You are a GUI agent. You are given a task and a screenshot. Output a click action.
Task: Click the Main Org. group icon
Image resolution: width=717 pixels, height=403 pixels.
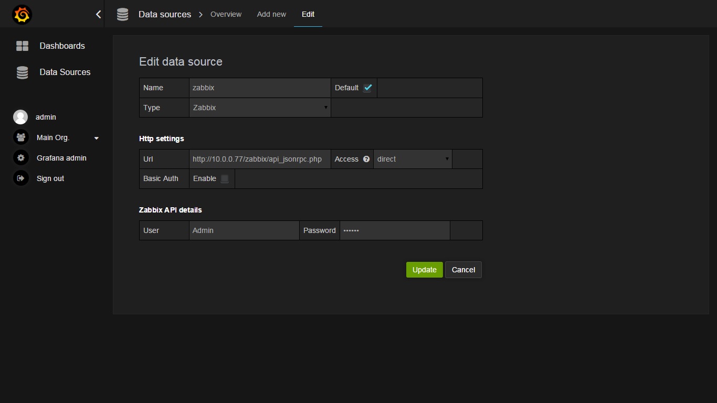(x=20, y=137)
